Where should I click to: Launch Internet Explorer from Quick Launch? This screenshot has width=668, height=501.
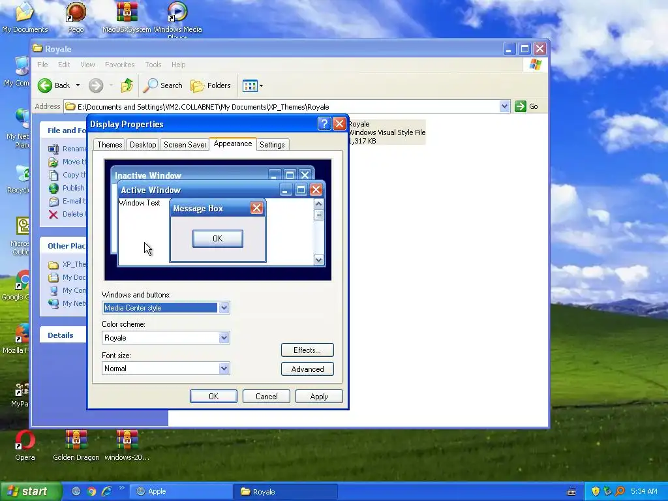pos(106,491)
